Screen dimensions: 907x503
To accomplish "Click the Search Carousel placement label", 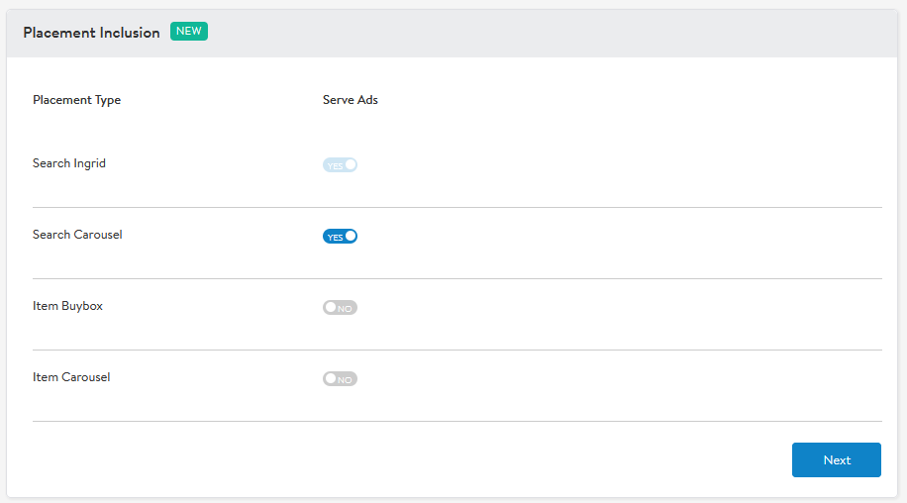I will pyautogui.click(x=77, y=235).
